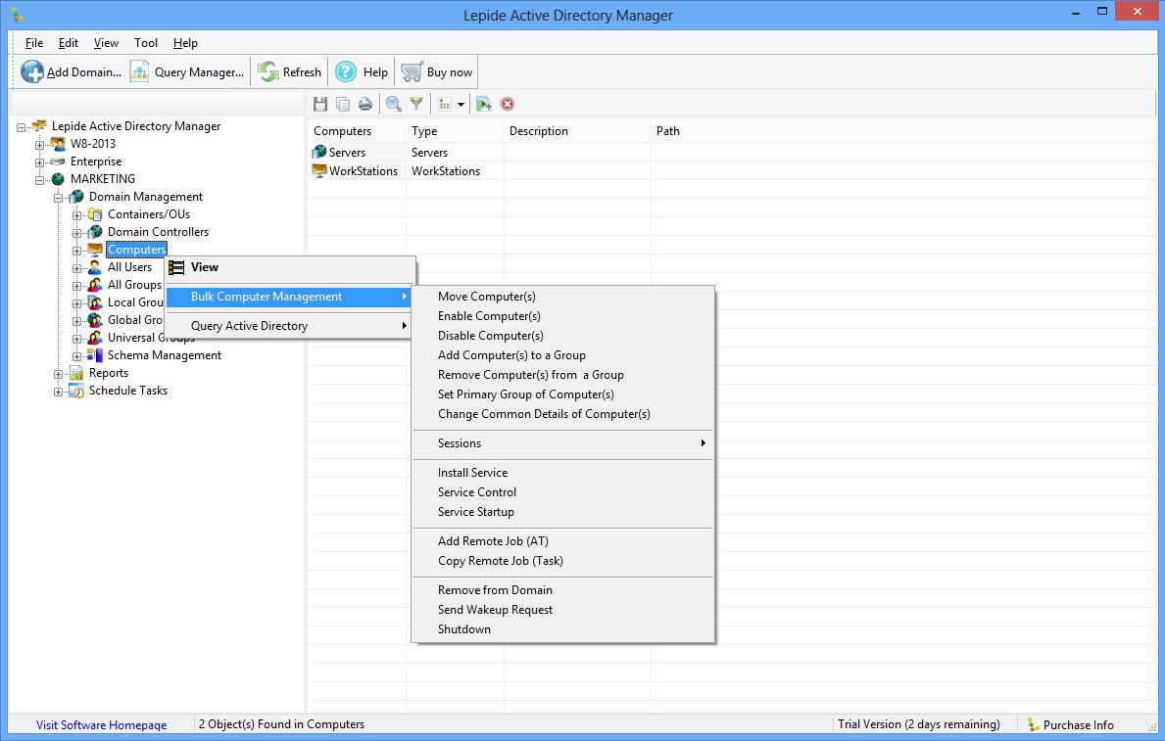
Task: Collapse the MARKETING domain node
Action: click(x=40, y=179)
